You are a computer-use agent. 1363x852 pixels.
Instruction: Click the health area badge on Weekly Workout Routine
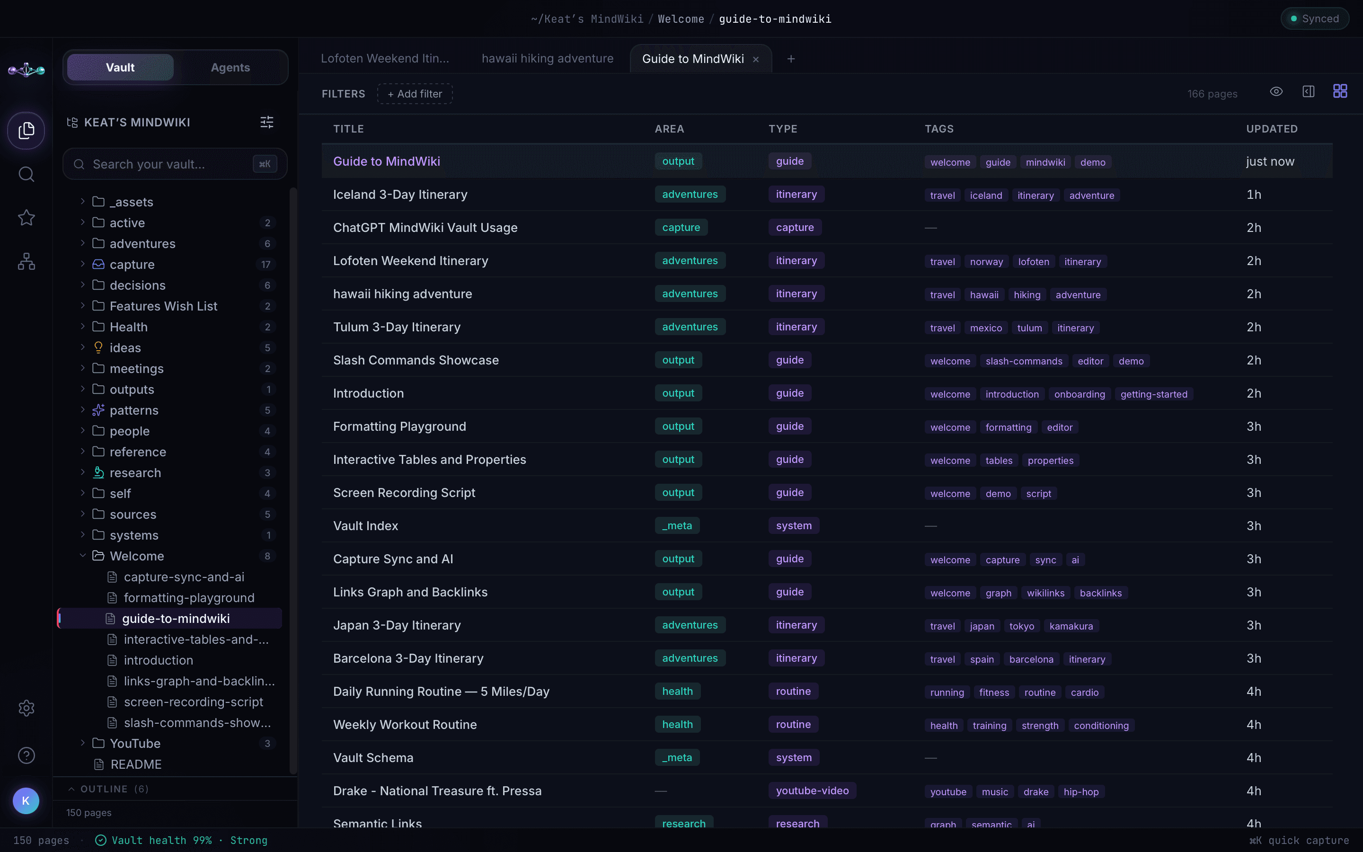point(677,724)
